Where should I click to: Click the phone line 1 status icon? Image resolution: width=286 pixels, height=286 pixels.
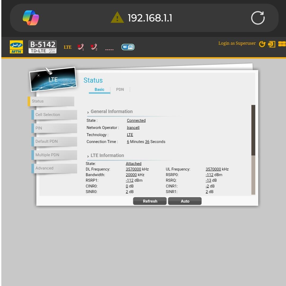click(x=81, y=47)
